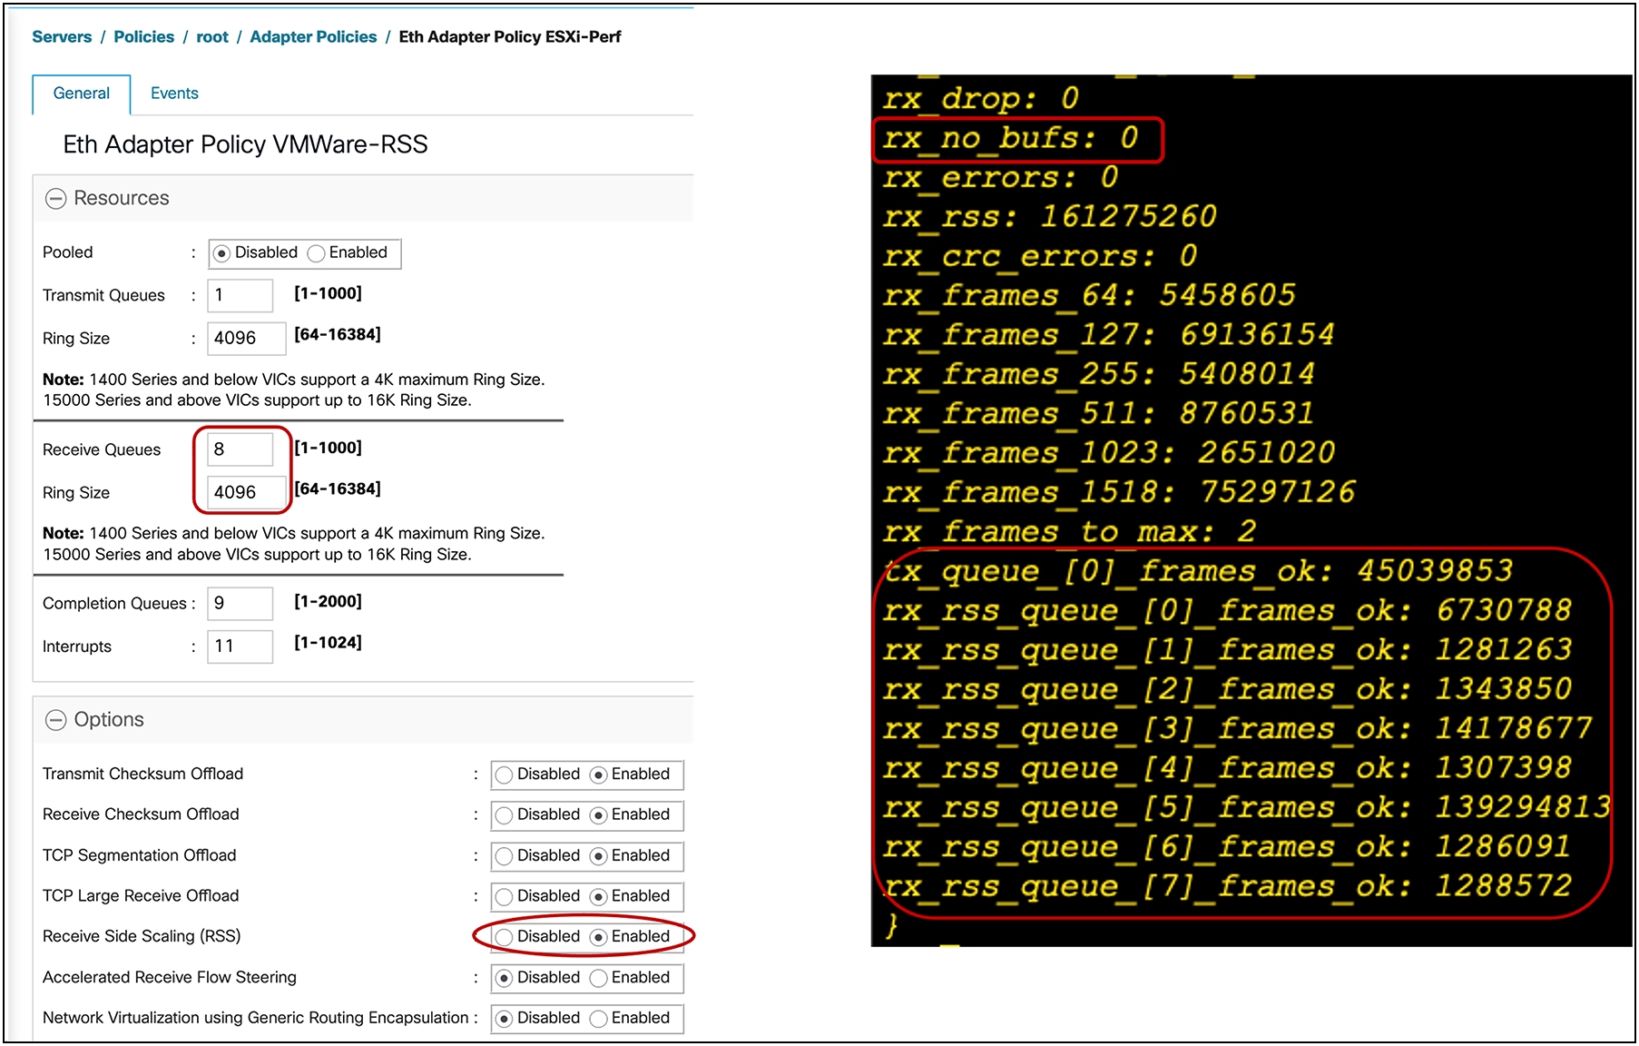Click the Completion Queues input field
This screenshot has height=1046, width=1639.
[x=240, y=603]
